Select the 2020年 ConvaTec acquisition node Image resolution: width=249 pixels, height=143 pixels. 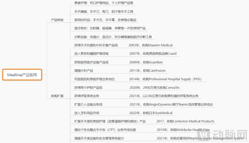(155, 88)
